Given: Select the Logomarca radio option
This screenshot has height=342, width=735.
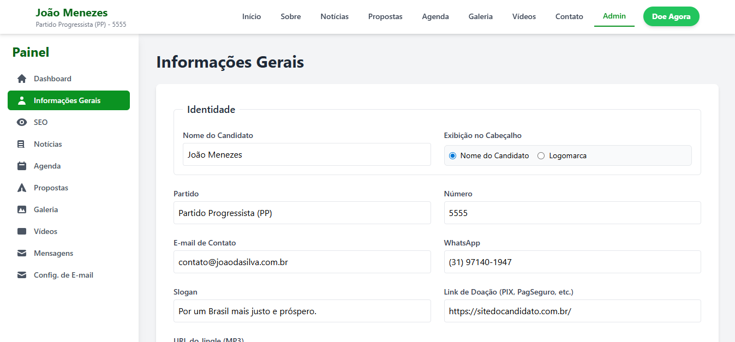Looking at the screenshot, I should coord(541,155).
